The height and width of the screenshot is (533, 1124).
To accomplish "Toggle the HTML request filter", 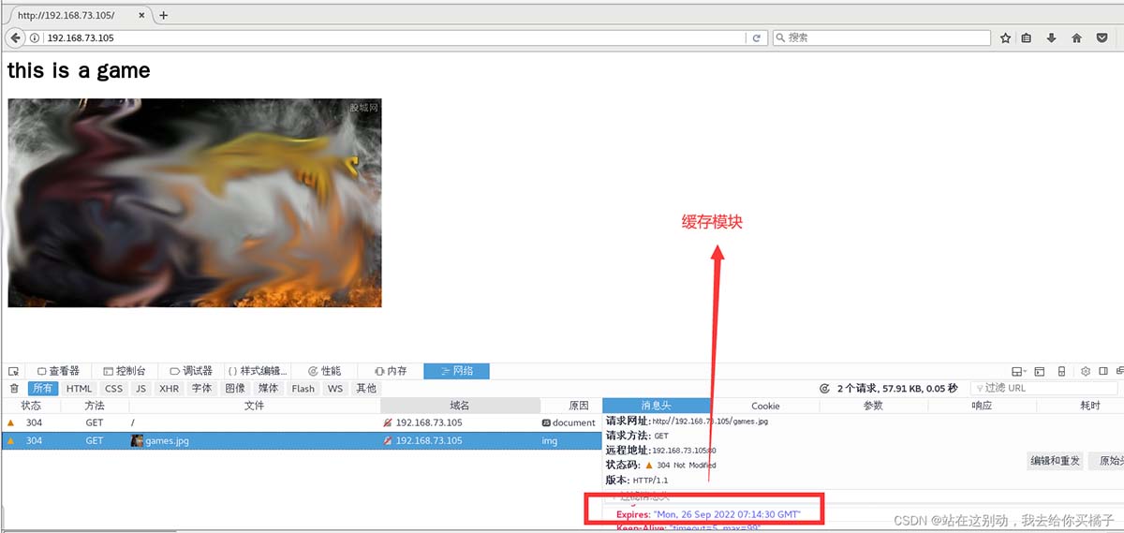I will (x=80, y=388).
